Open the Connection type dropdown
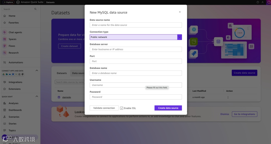The height and width of the screenshot is (144, 271). click(x=136, y=37)
